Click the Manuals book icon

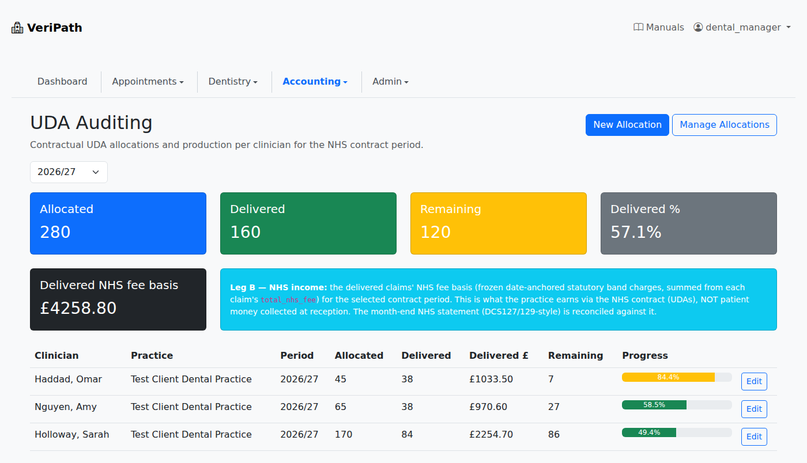(638, 27)
